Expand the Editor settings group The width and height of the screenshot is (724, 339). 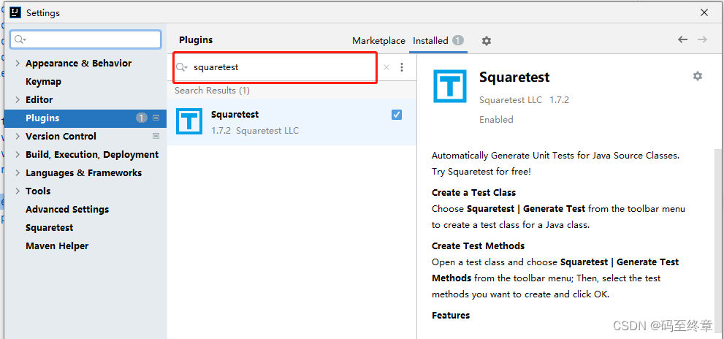(x=18, y=100)
